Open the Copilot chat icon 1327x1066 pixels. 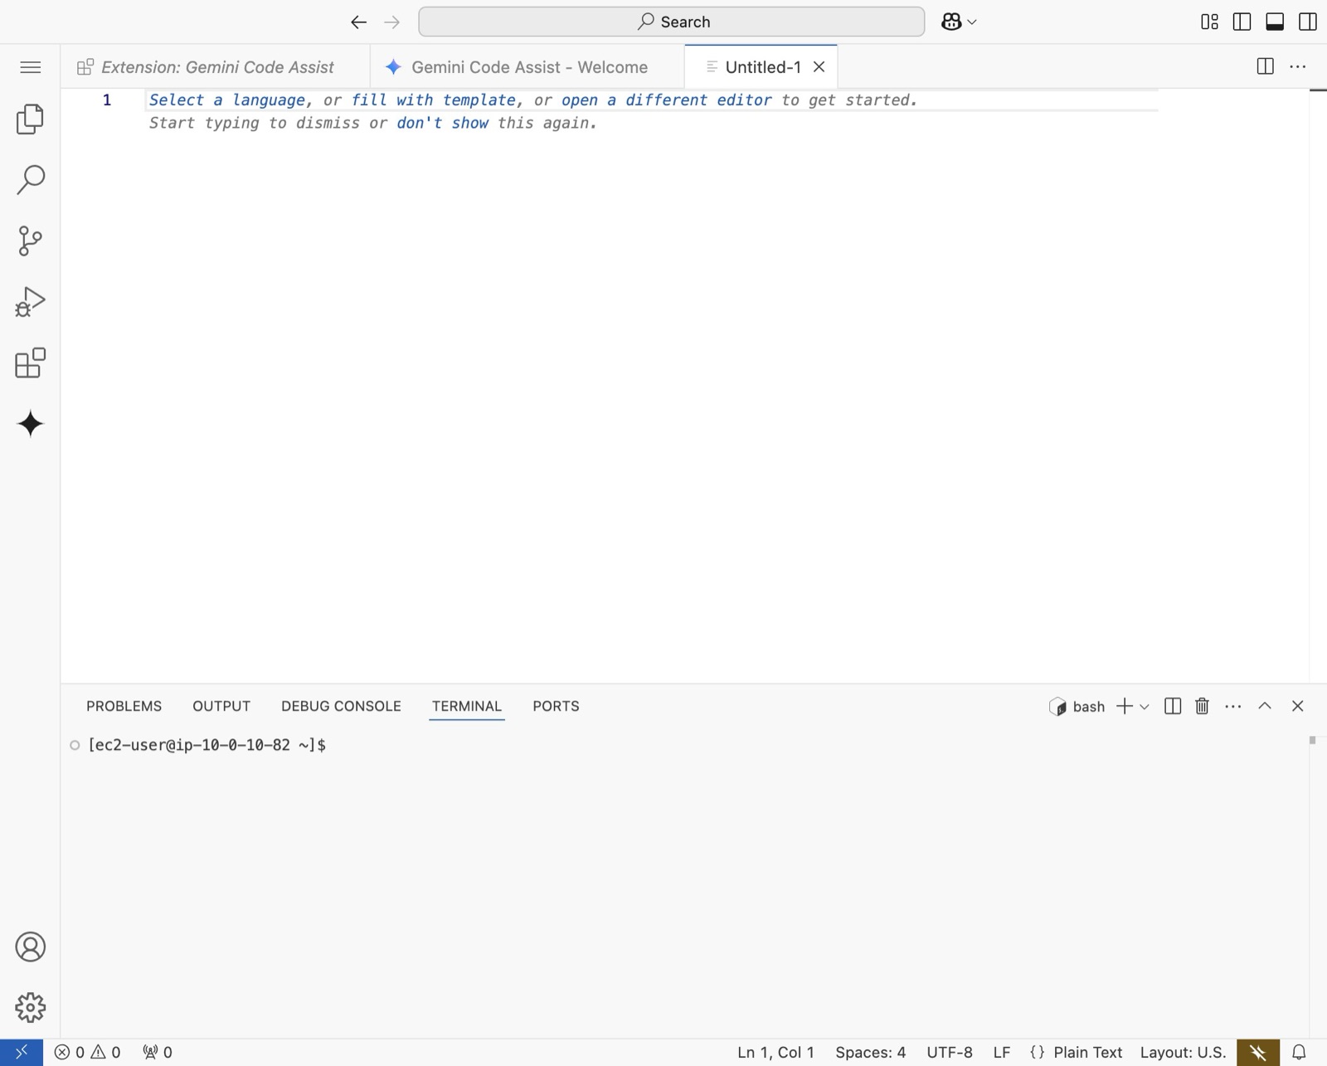[951, 22]
